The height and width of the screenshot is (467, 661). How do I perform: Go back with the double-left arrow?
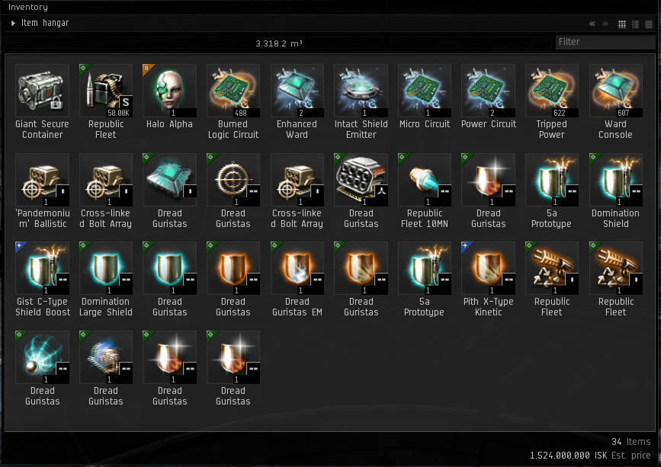(x=592, y=24)
